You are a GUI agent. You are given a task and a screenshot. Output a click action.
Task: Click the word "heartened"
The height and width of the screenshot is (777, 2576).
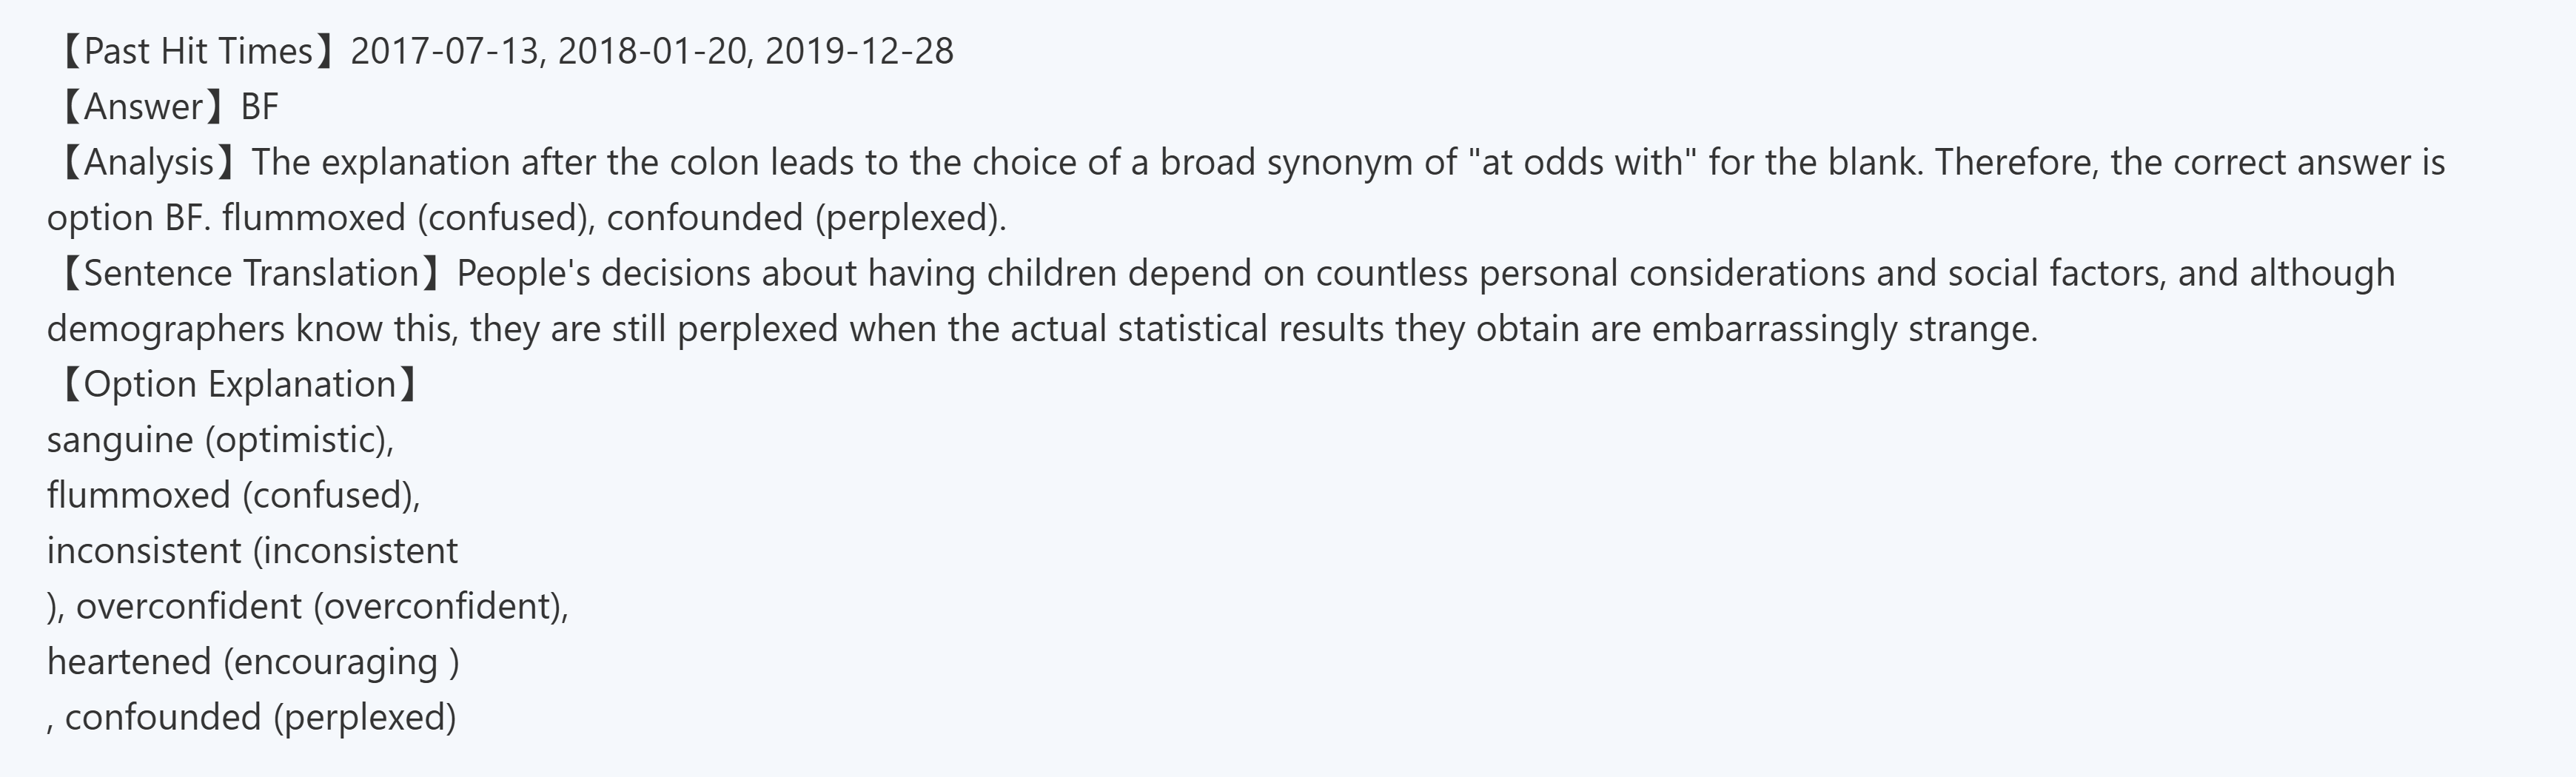[129, 662]
